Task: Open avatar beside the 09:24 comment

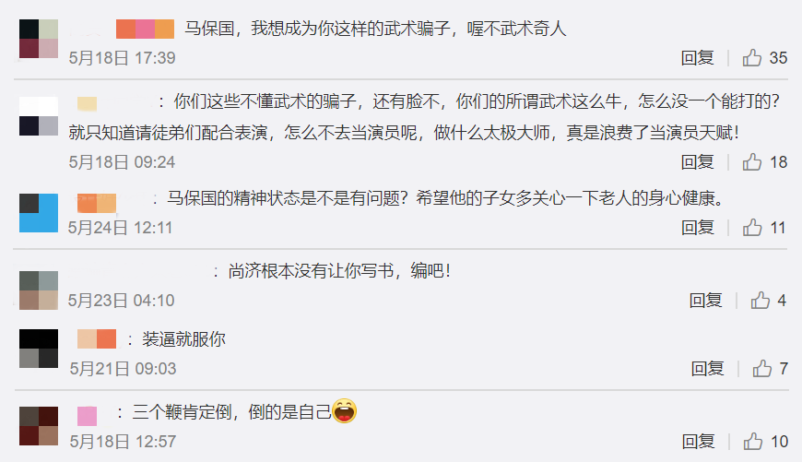Action: pyautogui.click(x=39, y=116)
